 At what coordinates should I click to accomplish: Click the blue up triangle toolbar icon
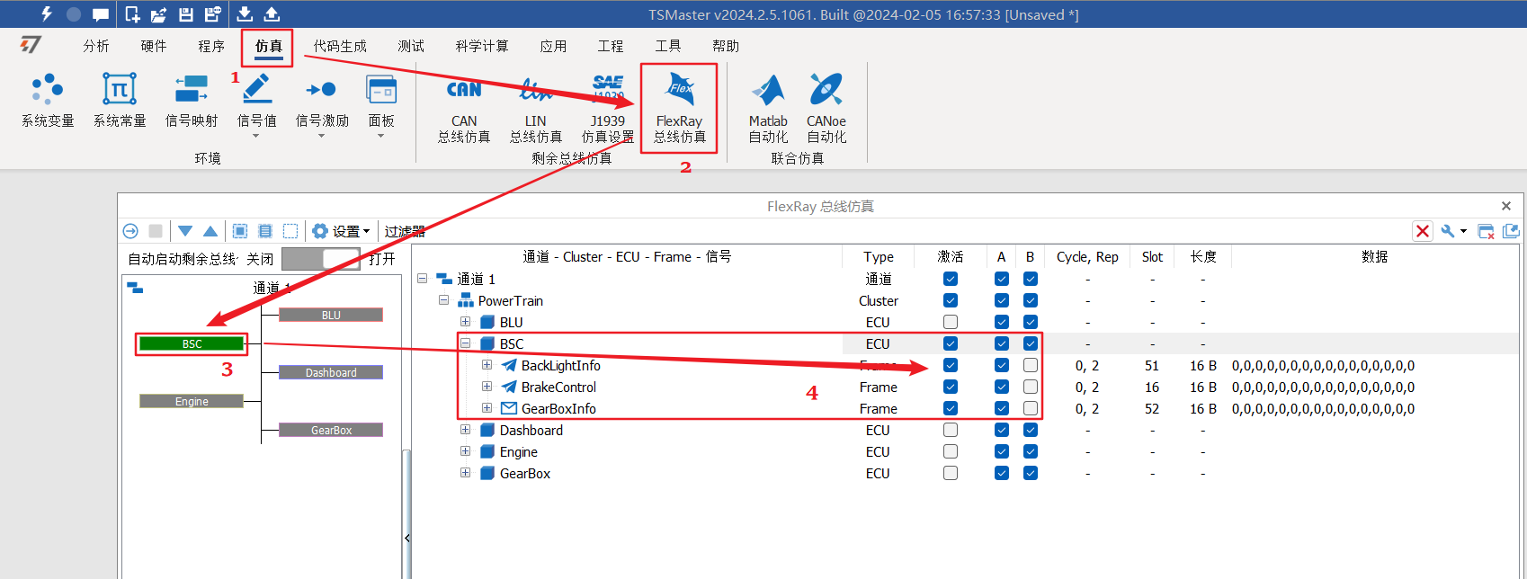[x=210, y=231]
